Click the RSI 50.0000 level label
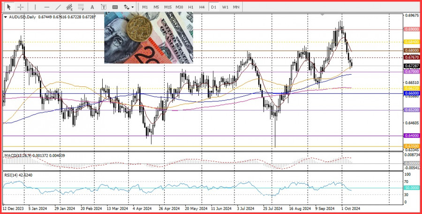Viewport: 422px width, 214px height. [412, 188]
